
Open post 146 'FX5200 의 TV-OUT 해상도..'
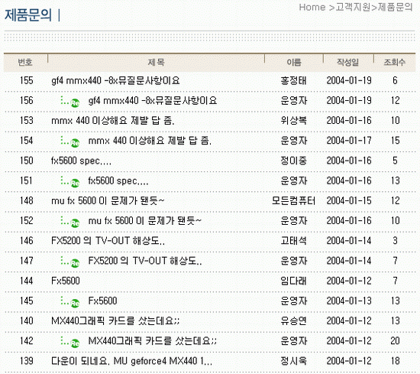108,241
